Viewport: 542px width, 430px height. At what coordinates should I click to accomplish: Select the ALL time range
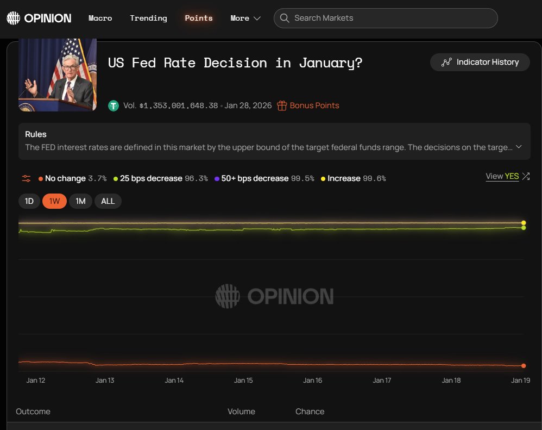pos(108,201)
